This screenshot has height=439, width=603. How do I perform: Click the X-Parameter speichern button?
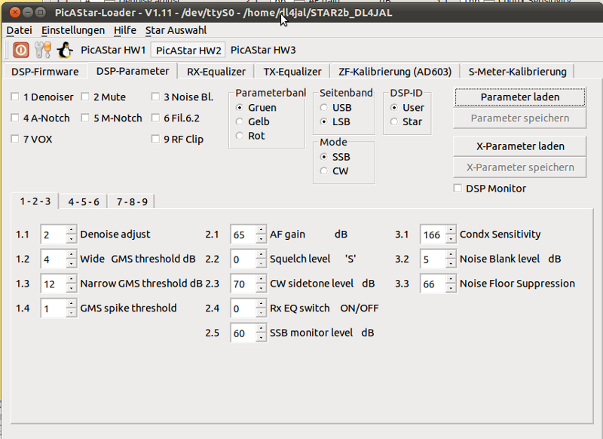pyautogui.click(x=520, y=167)
